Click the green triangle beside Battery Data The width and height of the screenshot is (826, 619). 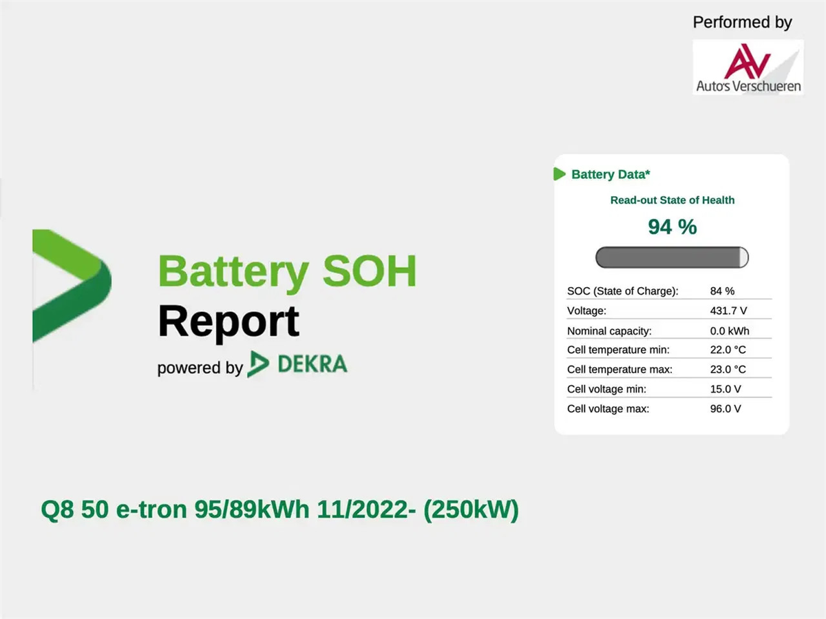560,174
